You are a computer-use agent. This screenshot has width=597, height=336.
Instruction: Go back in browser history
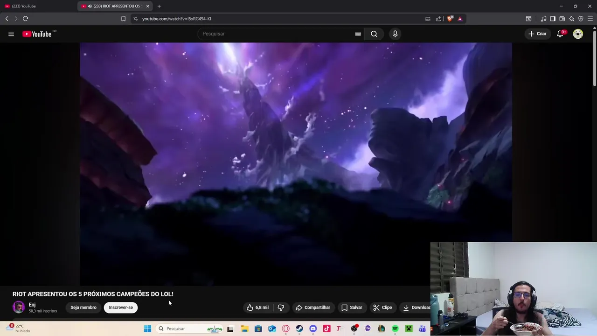pyautogui.click(x=7, y=19)
